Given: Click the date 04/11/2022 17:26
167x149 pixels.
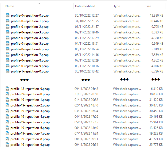Looking at the screenshot, I should 86,117.
